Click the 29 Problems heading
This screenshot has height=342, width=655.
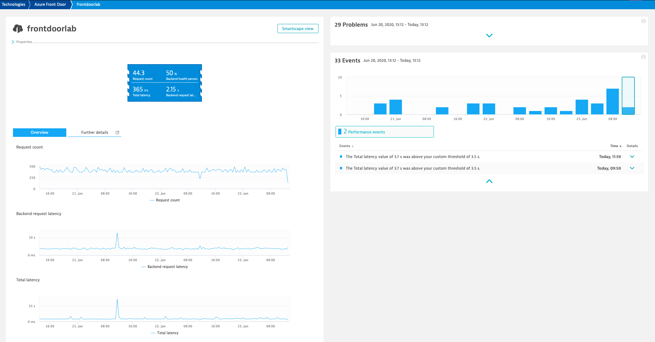click(x=351, y=25)
